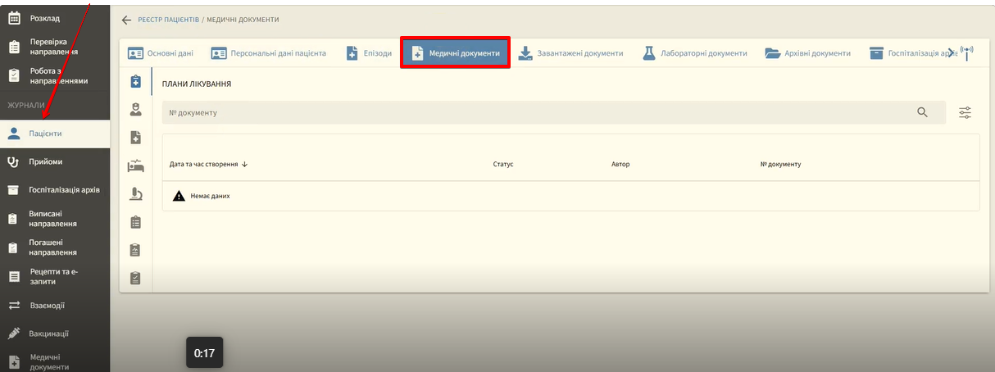995x372 pixels.
Task: Select the Медичні документи tab
Action: point(456,53)
